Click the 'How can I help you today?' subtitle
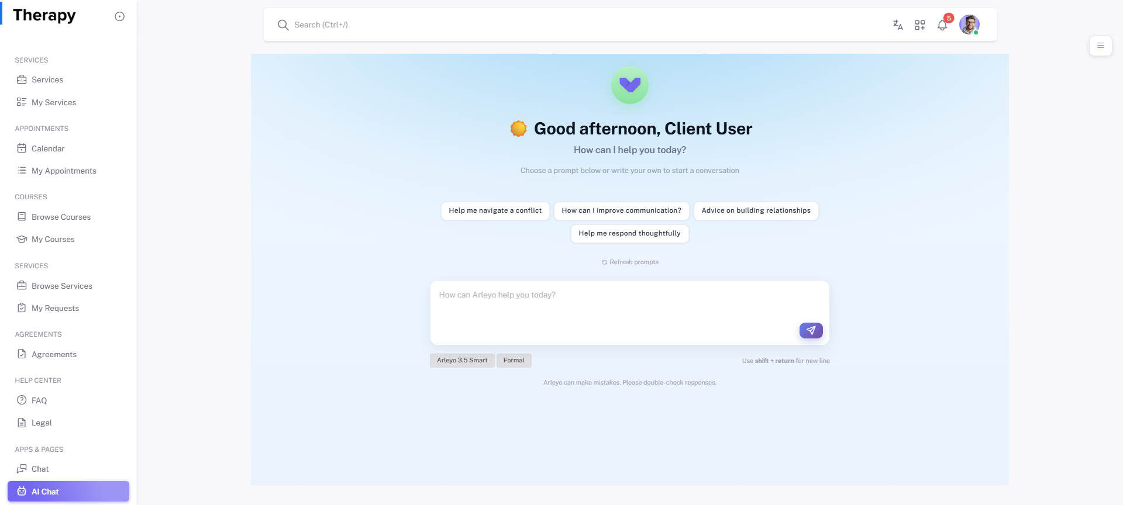Image resolution: width=1123 pixels, height=505 pixels. [x=630, y=150]
